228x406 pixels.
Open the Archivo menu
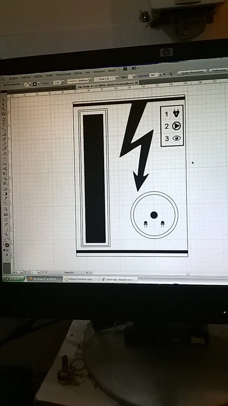13,78
